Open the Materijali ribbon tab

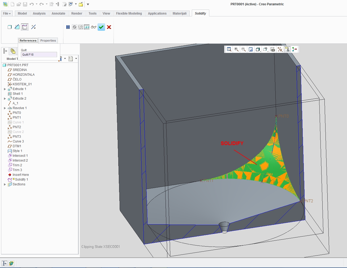coord(180,14)
